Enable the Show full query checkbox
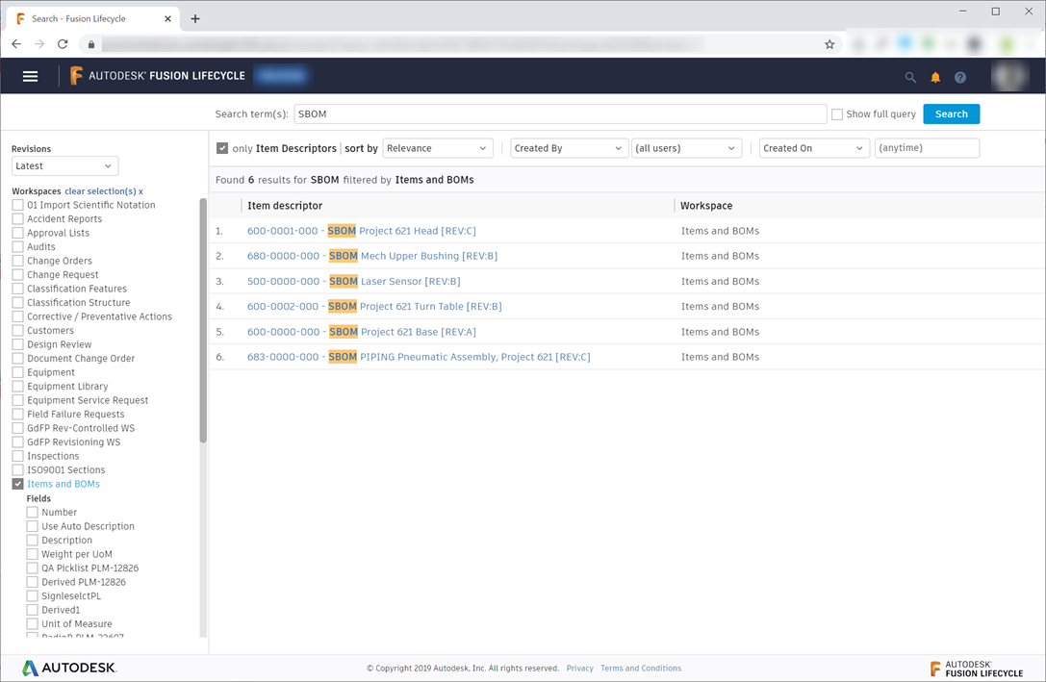1046x682 pixels. [x=836, y=114]
